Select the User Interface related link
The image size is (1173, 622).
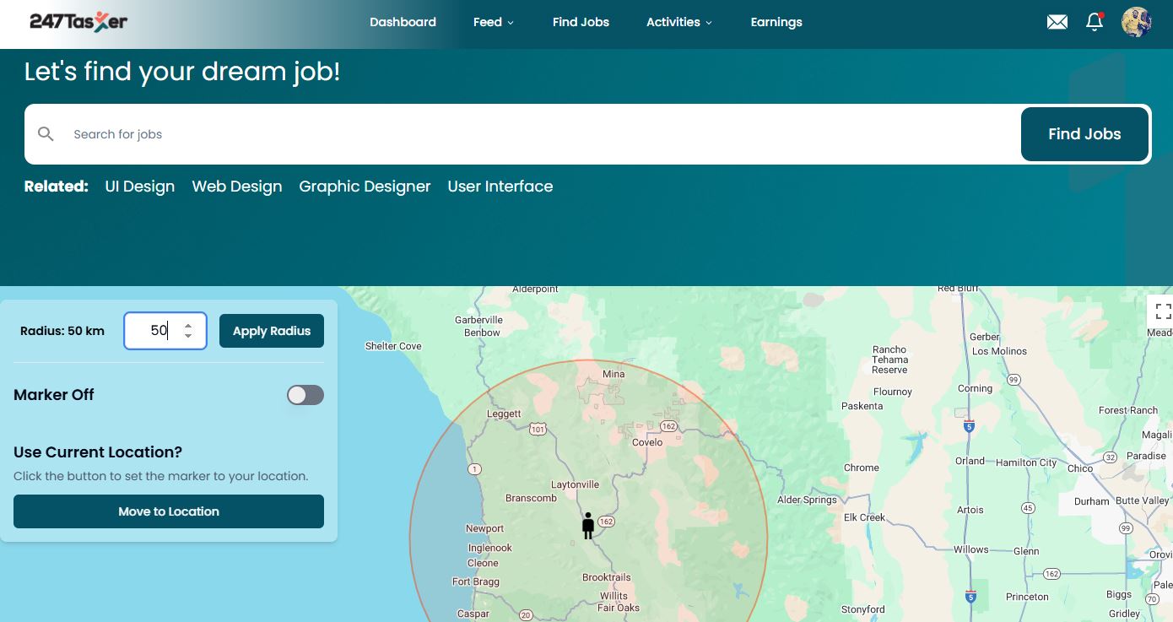(500, 187)
